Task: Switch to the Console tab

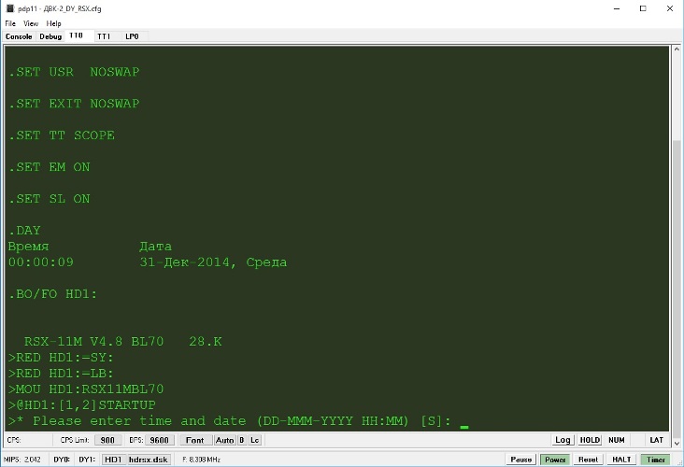Action: (x=19, y=36)
